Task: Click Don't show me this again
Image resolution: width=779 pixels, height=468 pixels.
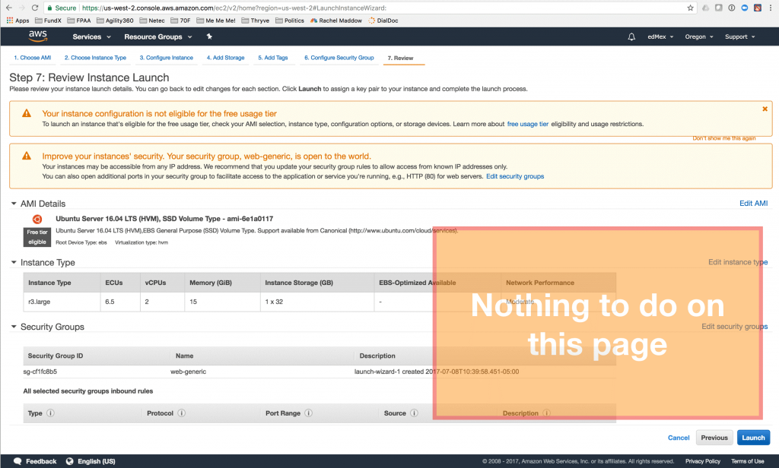Action: (x=724, y=138)
